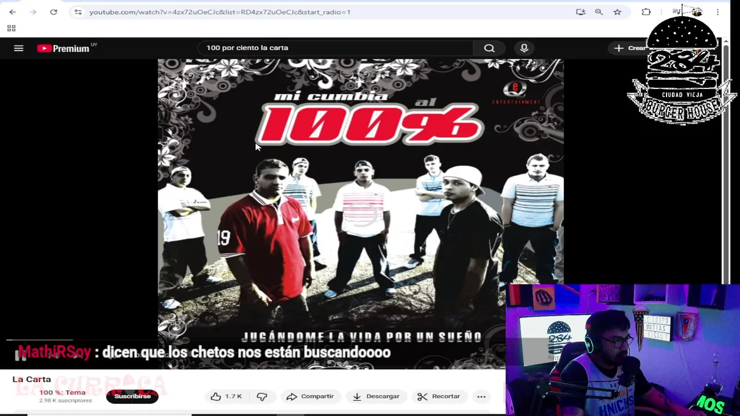Click the 'La Carta' video title text

pyautogui.click(x=32, y=379)
